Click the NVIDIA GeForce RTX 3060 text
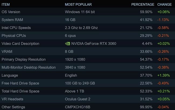Screen dimensions: 175x110 coord(94,44)
